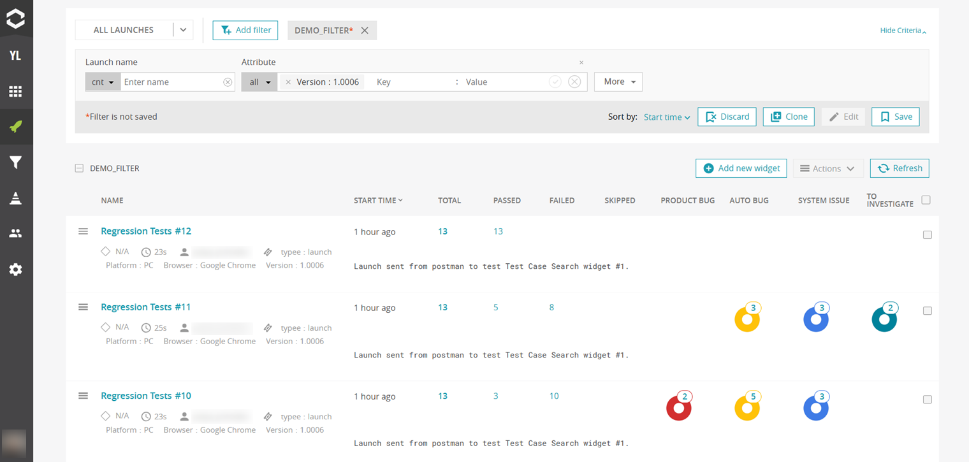Cancel attribute entry with circled X
969x462 pixels.
tap(574, 82)
